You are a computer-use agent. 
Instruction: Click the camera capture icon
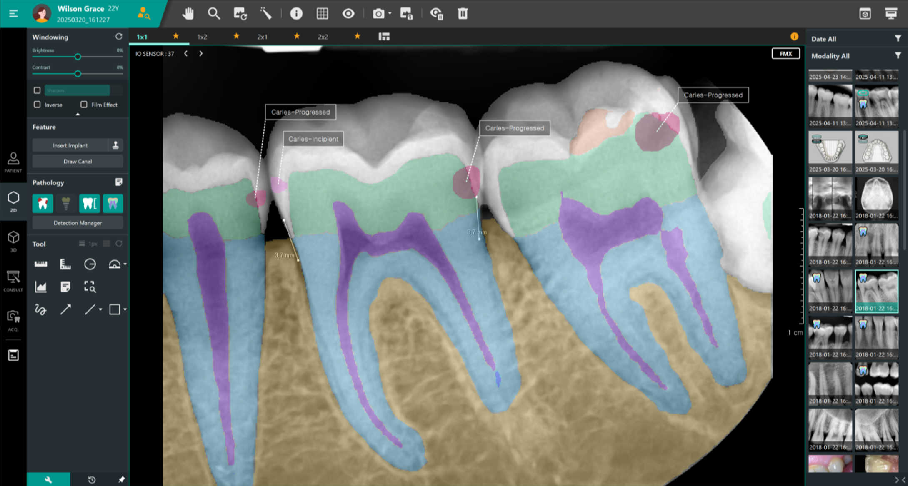pyautogui.click(x=378, y=14)
